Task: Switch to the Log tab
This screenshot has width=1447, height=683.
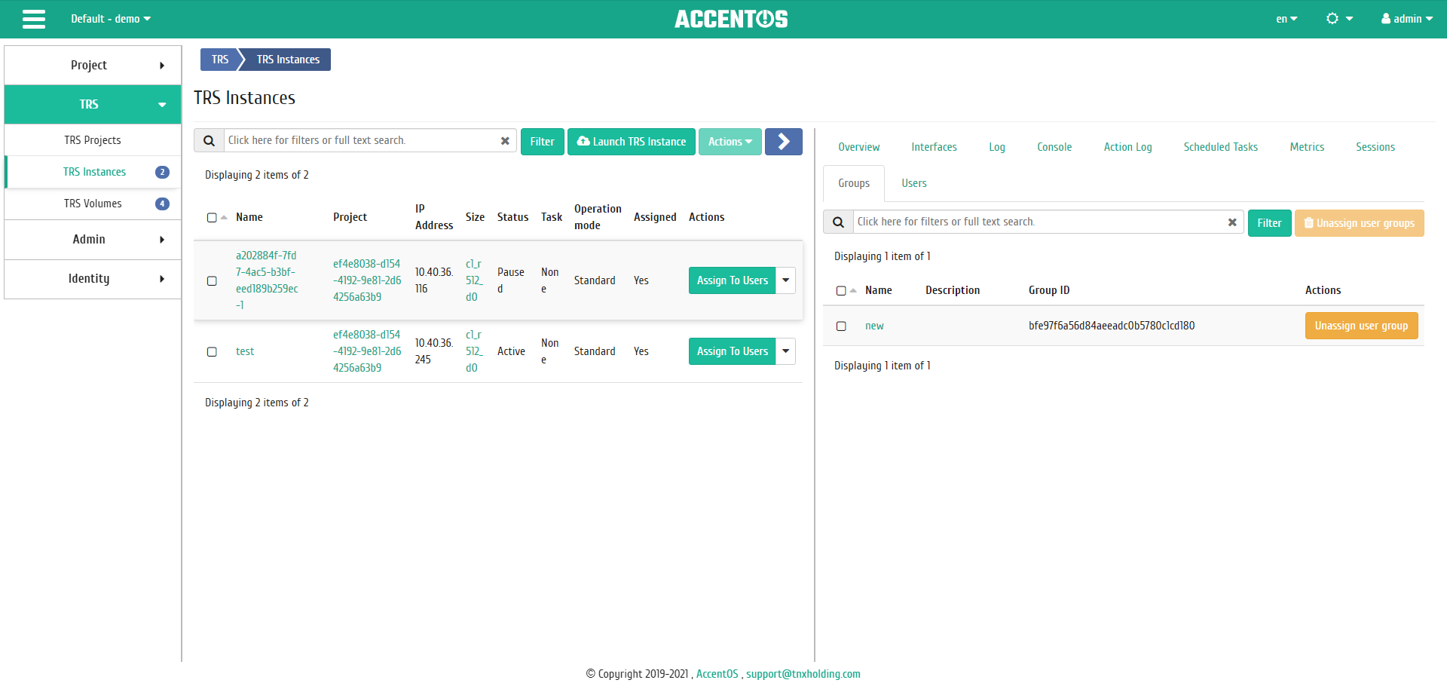Action: tap(997, 147)
